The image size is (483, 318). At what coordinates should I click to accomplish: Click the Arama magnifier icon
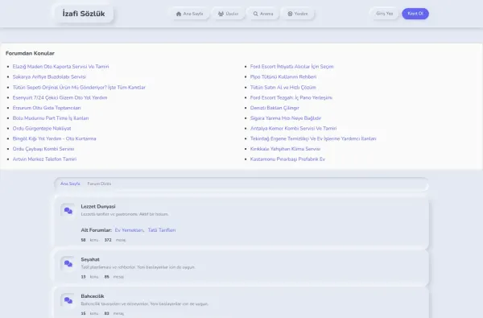coord(256,14)
